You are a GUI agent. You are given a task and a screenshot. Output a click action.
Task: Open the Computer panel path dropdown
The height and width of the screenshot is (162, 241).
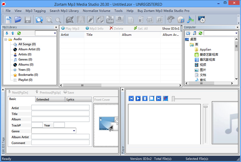click(236, 33)
